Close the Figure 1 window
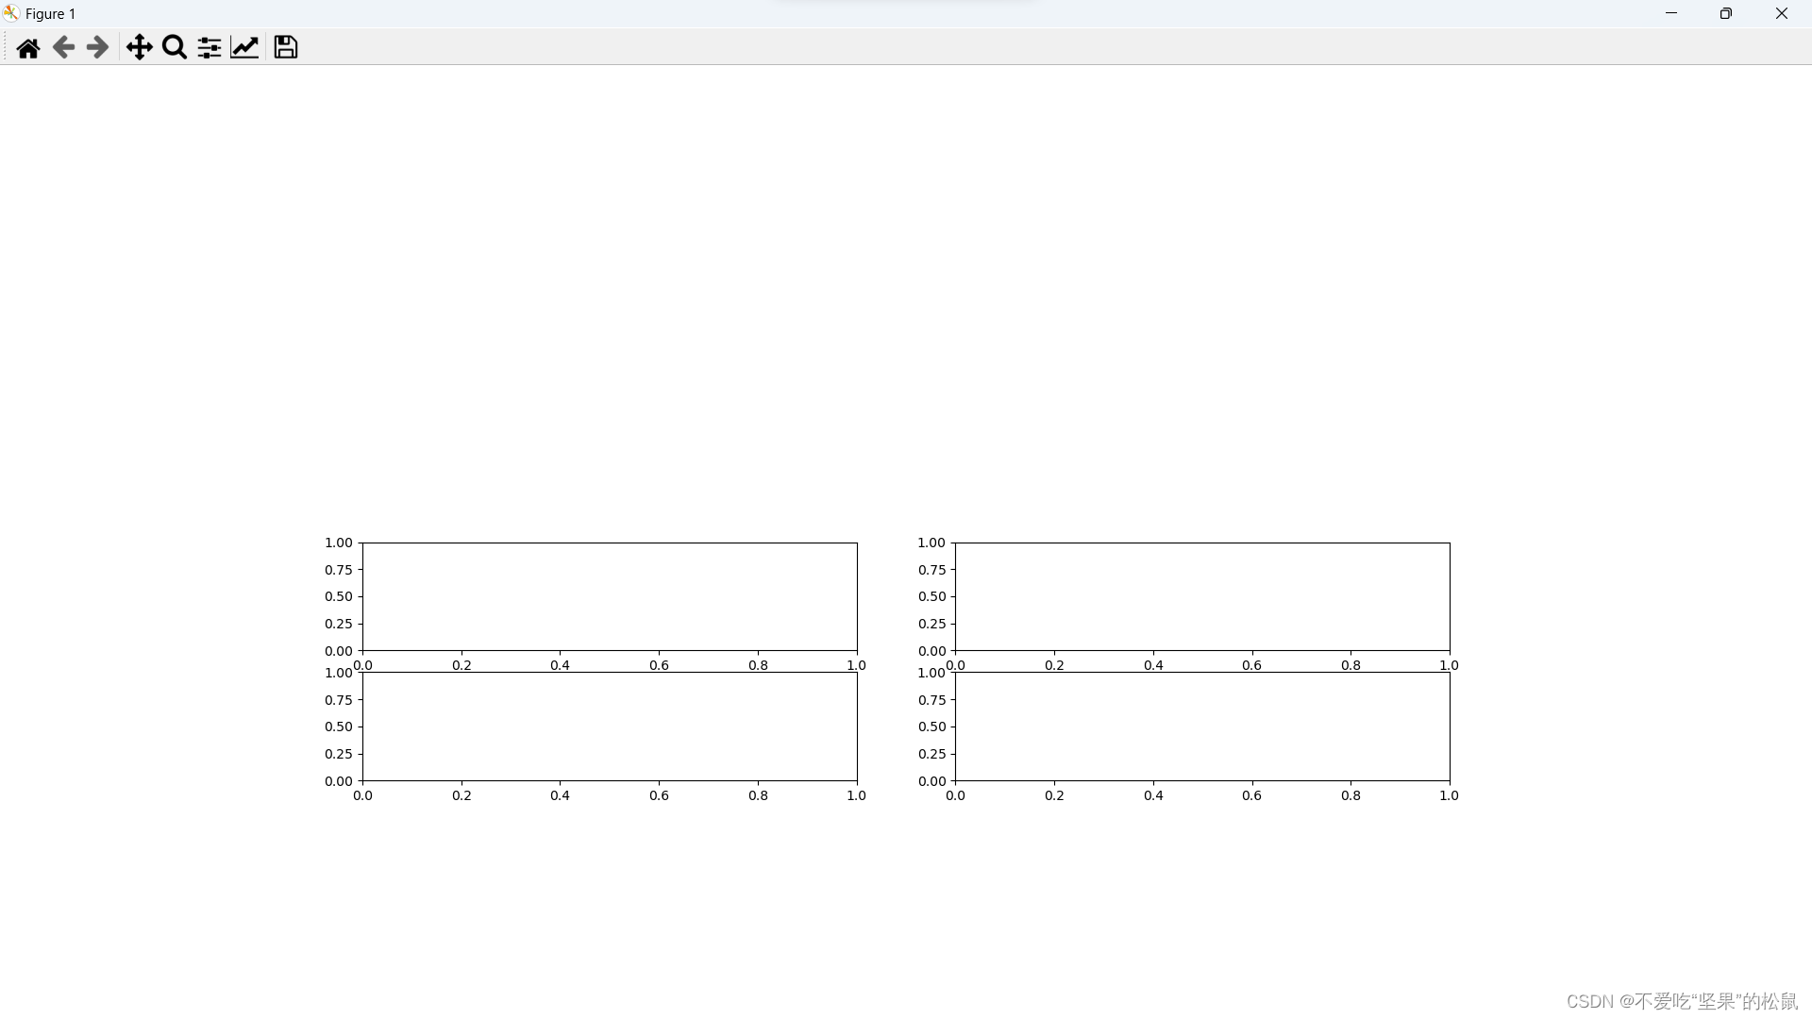 [1781, 13]
